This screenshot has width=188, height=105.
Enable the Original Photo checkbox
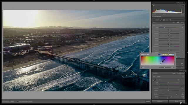pos(153,16)
